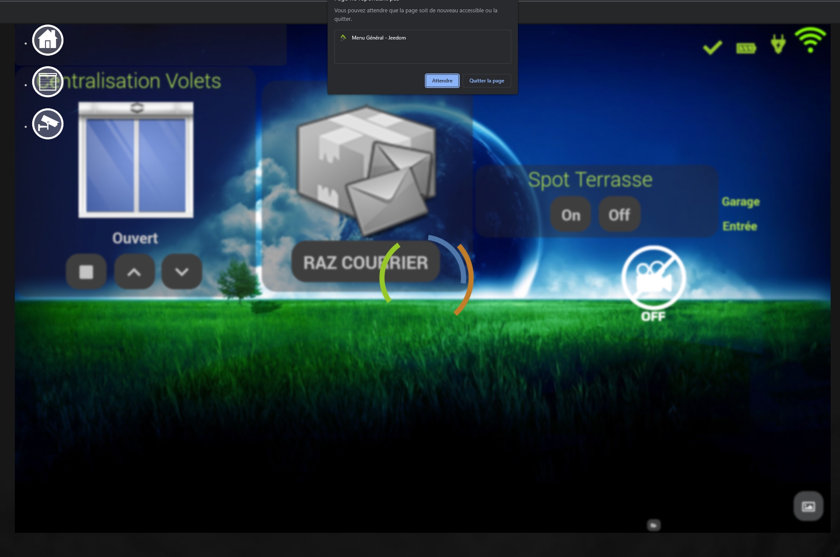Stop shutters with square button
This screenshot has height=557, width=840.
(86, 272)
